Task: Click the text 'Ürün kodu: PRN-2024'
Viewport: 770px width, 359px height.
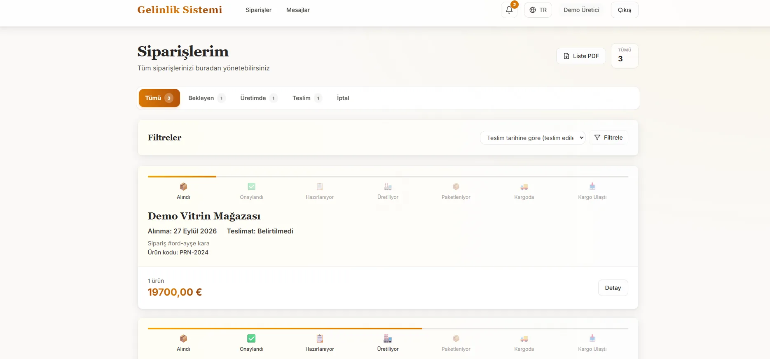Action: point(178,252)
